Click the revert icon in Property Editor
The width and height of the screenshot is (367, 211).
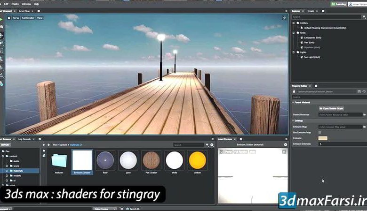pyautogui.click(x=364, y=91)
